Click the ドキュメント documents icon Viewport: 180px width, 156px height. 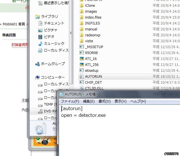pos(40,23)
